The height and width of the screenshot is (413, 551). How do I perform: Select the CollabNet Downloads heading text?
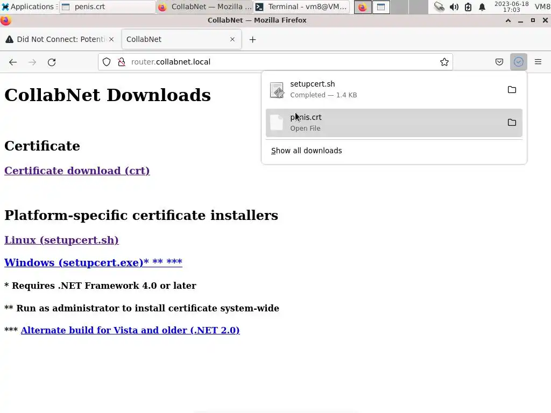tap(108, 95)
